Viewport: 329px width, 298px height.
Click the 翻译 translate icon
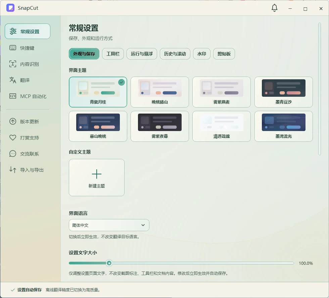(13, 80)
